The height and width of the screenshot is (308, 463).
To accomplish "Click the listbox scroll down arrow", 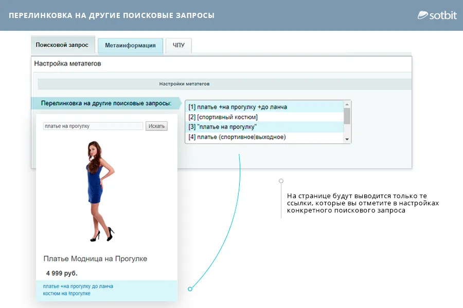I will click(347, 139).
